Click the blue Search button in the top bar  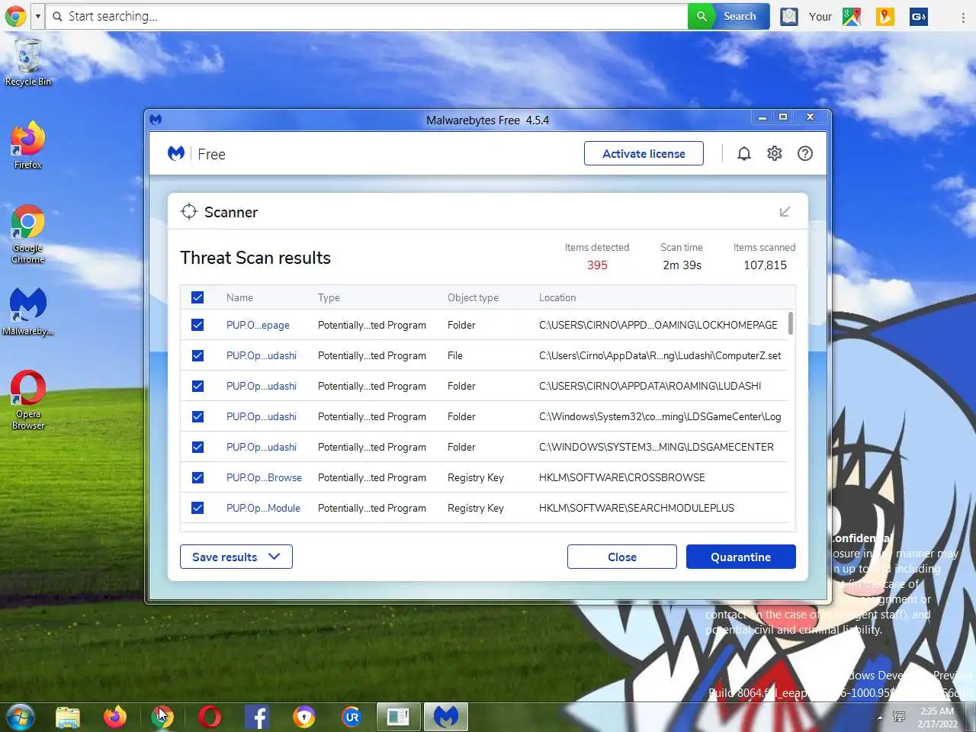740,16
